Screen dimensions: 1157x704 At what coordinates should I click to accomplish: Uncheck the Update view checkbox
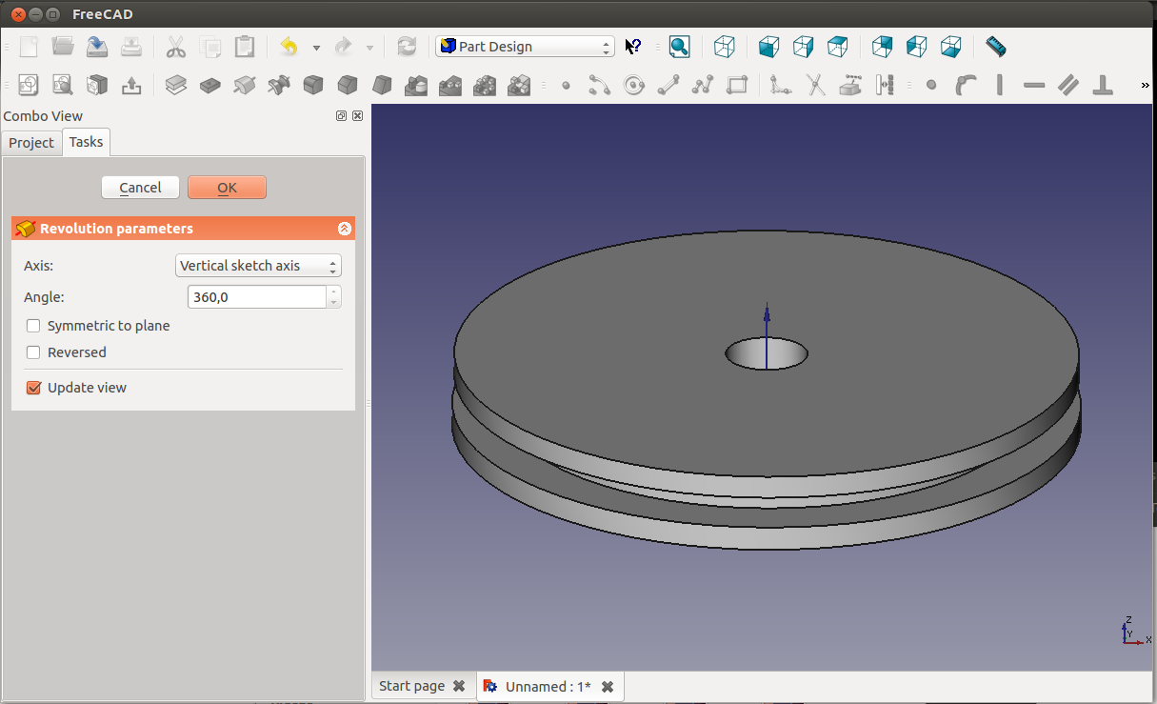[x=34, y=388]
